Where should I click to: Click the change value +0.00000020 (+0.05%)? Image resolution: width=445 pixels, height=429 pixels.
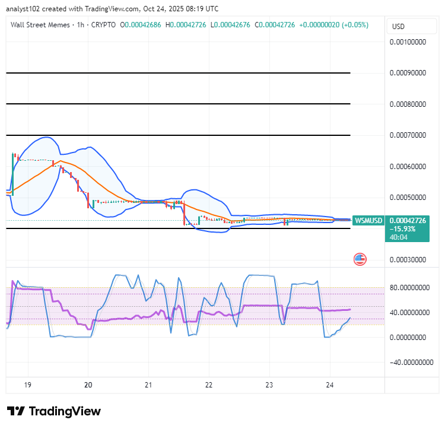pos(333,25)
